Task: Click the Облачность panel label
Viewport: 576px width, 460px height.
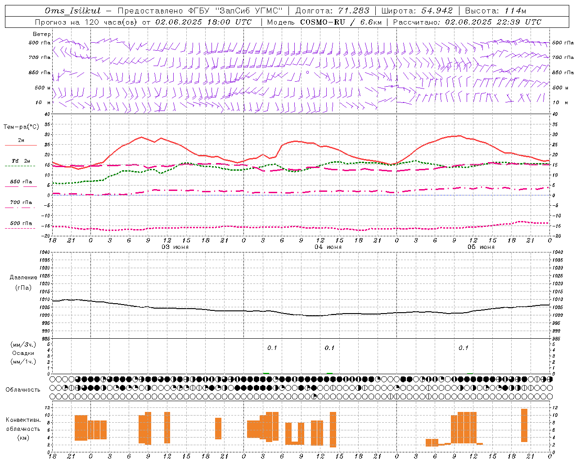Action: [23, 389]
